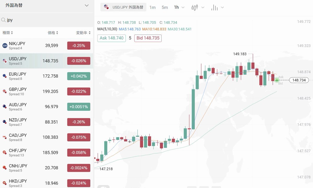Click the jpy search input field
Screen dimensions: 313x188
coord(47,20)
